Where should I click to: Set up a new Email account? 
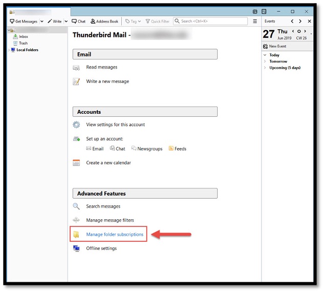pos(95,149)
